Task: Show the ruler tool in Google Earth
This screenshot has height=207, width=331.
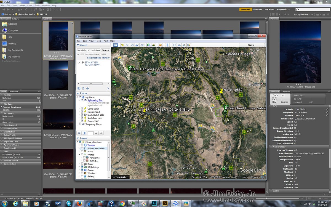Action: click(x=167, y=45)
